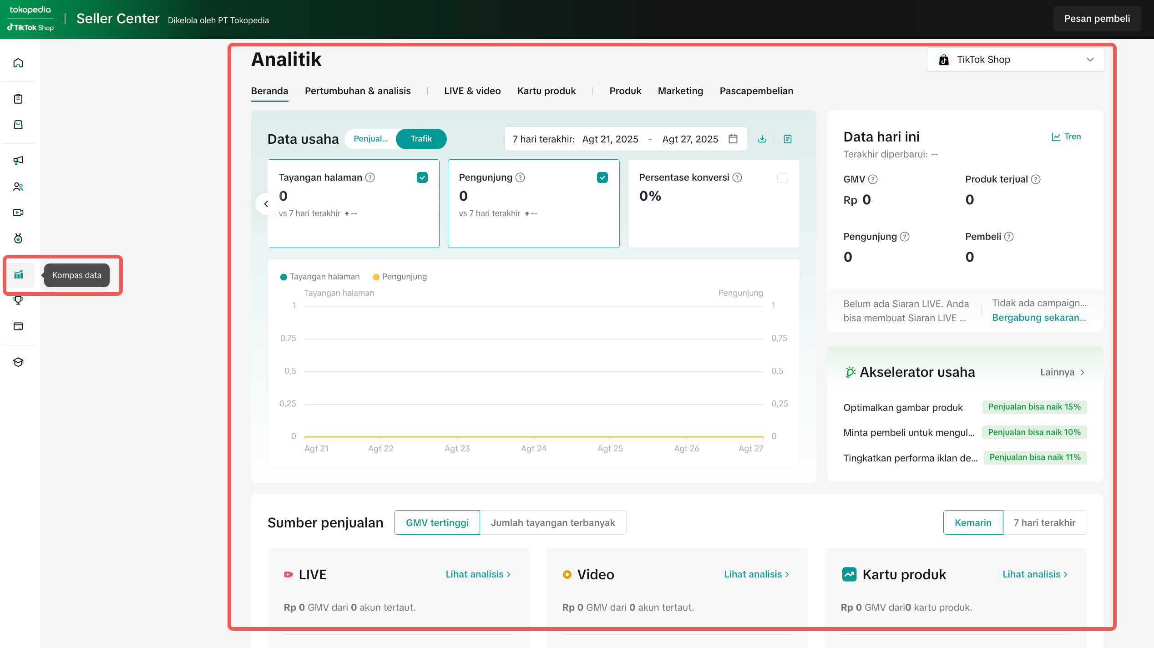Switch to the Pertumbuhan & analisis tab

pos(358,91)
